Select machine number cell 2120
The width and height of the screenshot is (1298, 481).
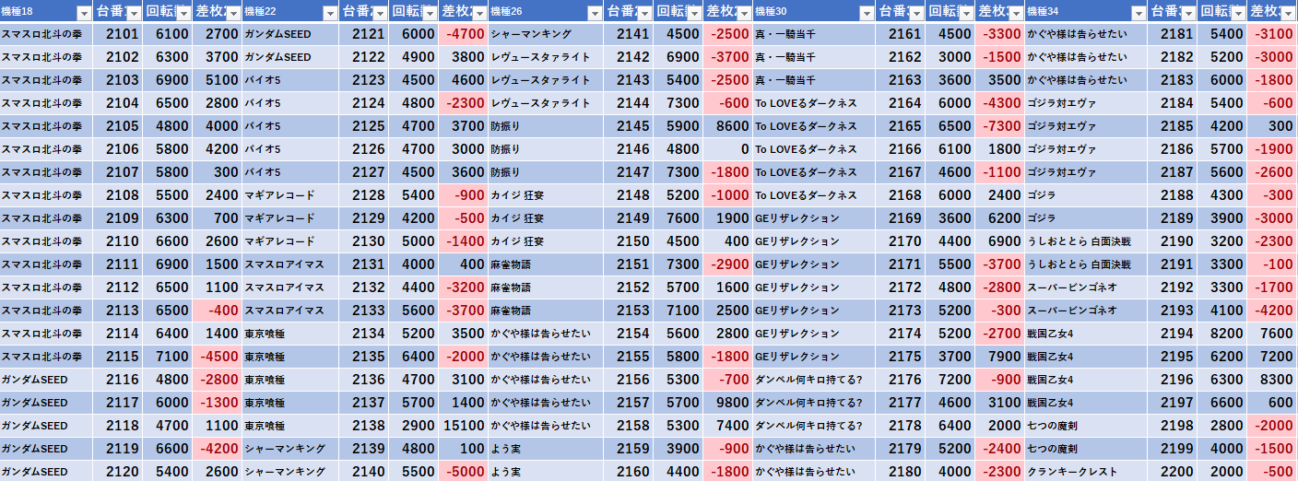click(x=118, y=472)
